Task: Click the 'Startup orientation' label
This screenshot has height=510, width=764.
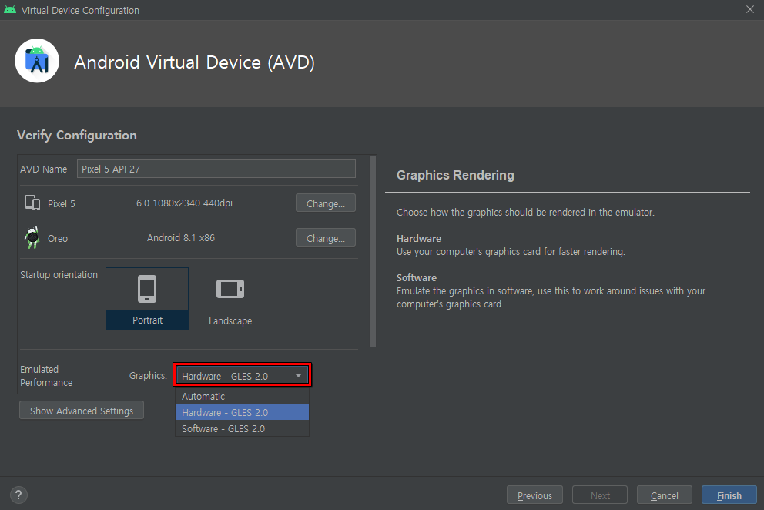Action: [59, 274]
